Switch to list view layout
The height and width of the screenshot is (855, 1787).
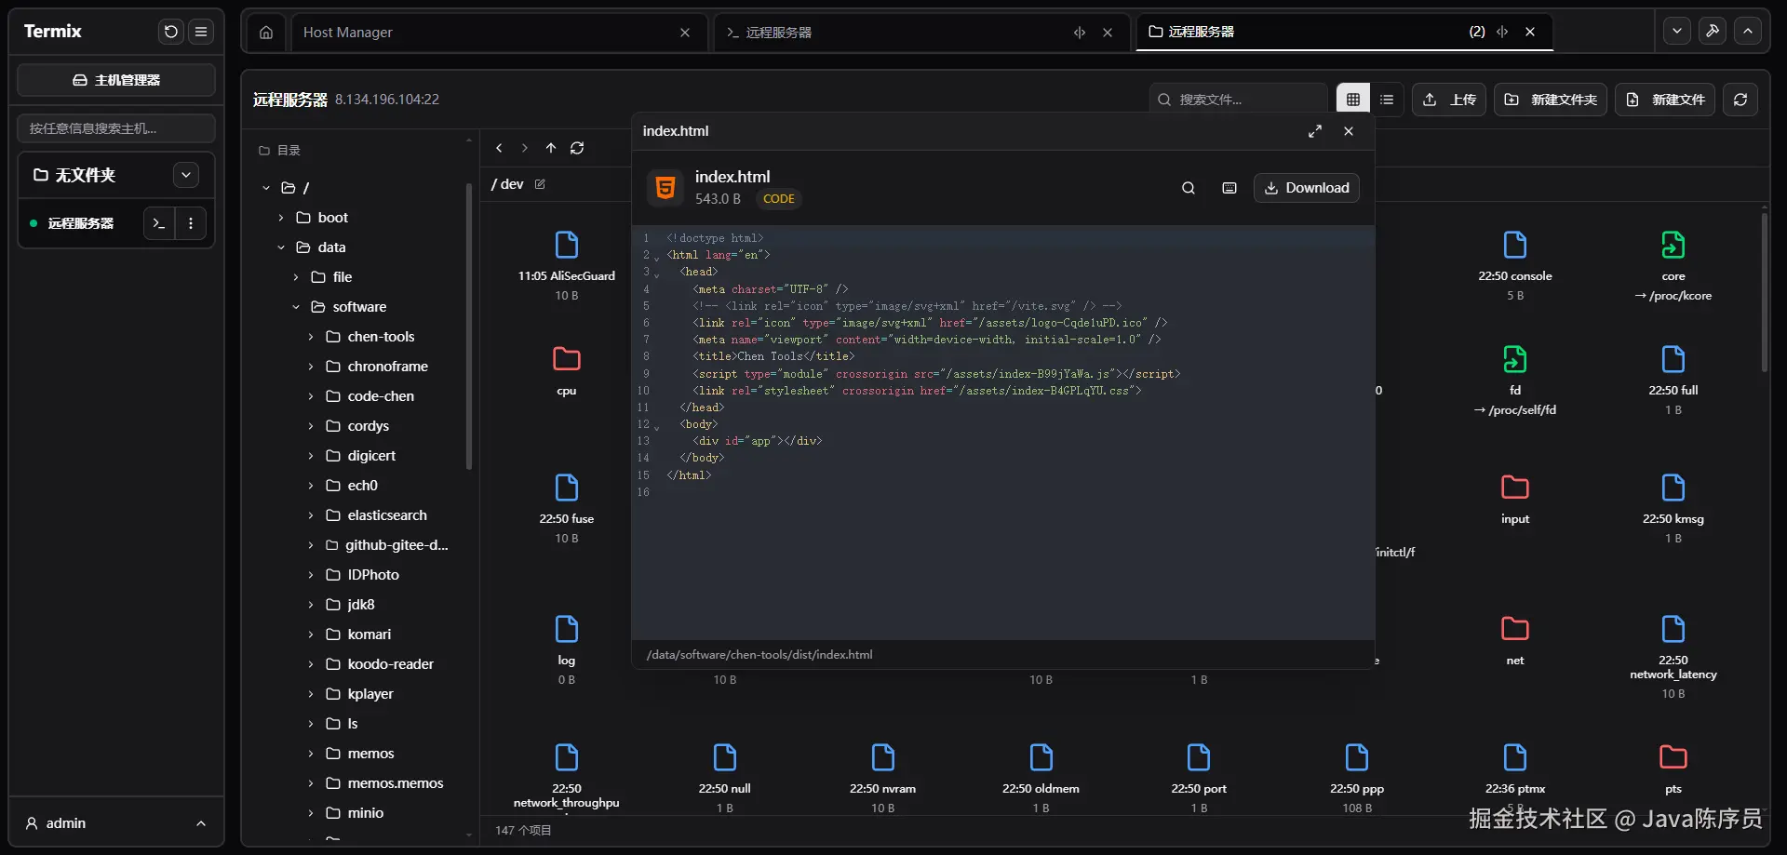(x=1387, y=100)
